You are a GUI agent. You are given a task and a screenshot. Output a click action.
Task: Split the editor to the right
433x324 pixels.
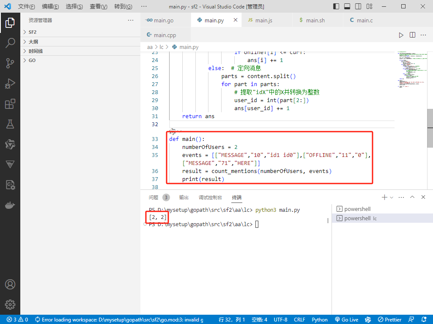point(412,35)
